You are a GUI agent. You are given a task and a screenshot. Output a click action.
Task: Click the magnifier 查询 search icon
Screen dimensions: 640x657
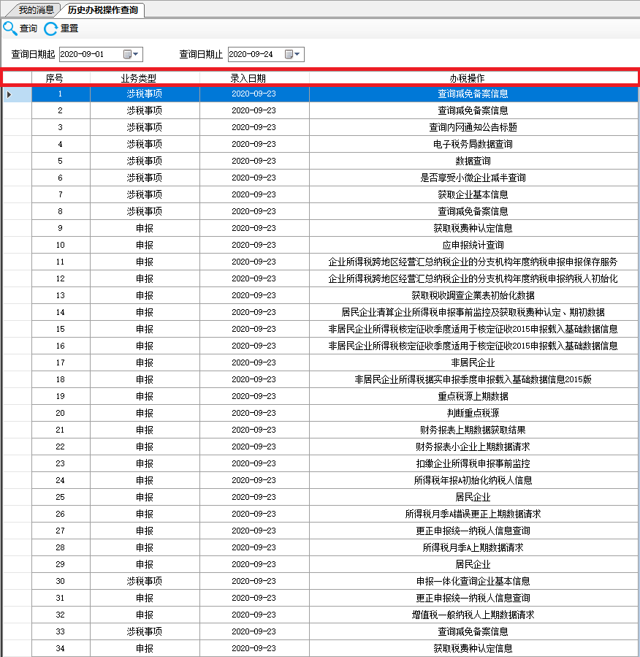coord(10,29)
